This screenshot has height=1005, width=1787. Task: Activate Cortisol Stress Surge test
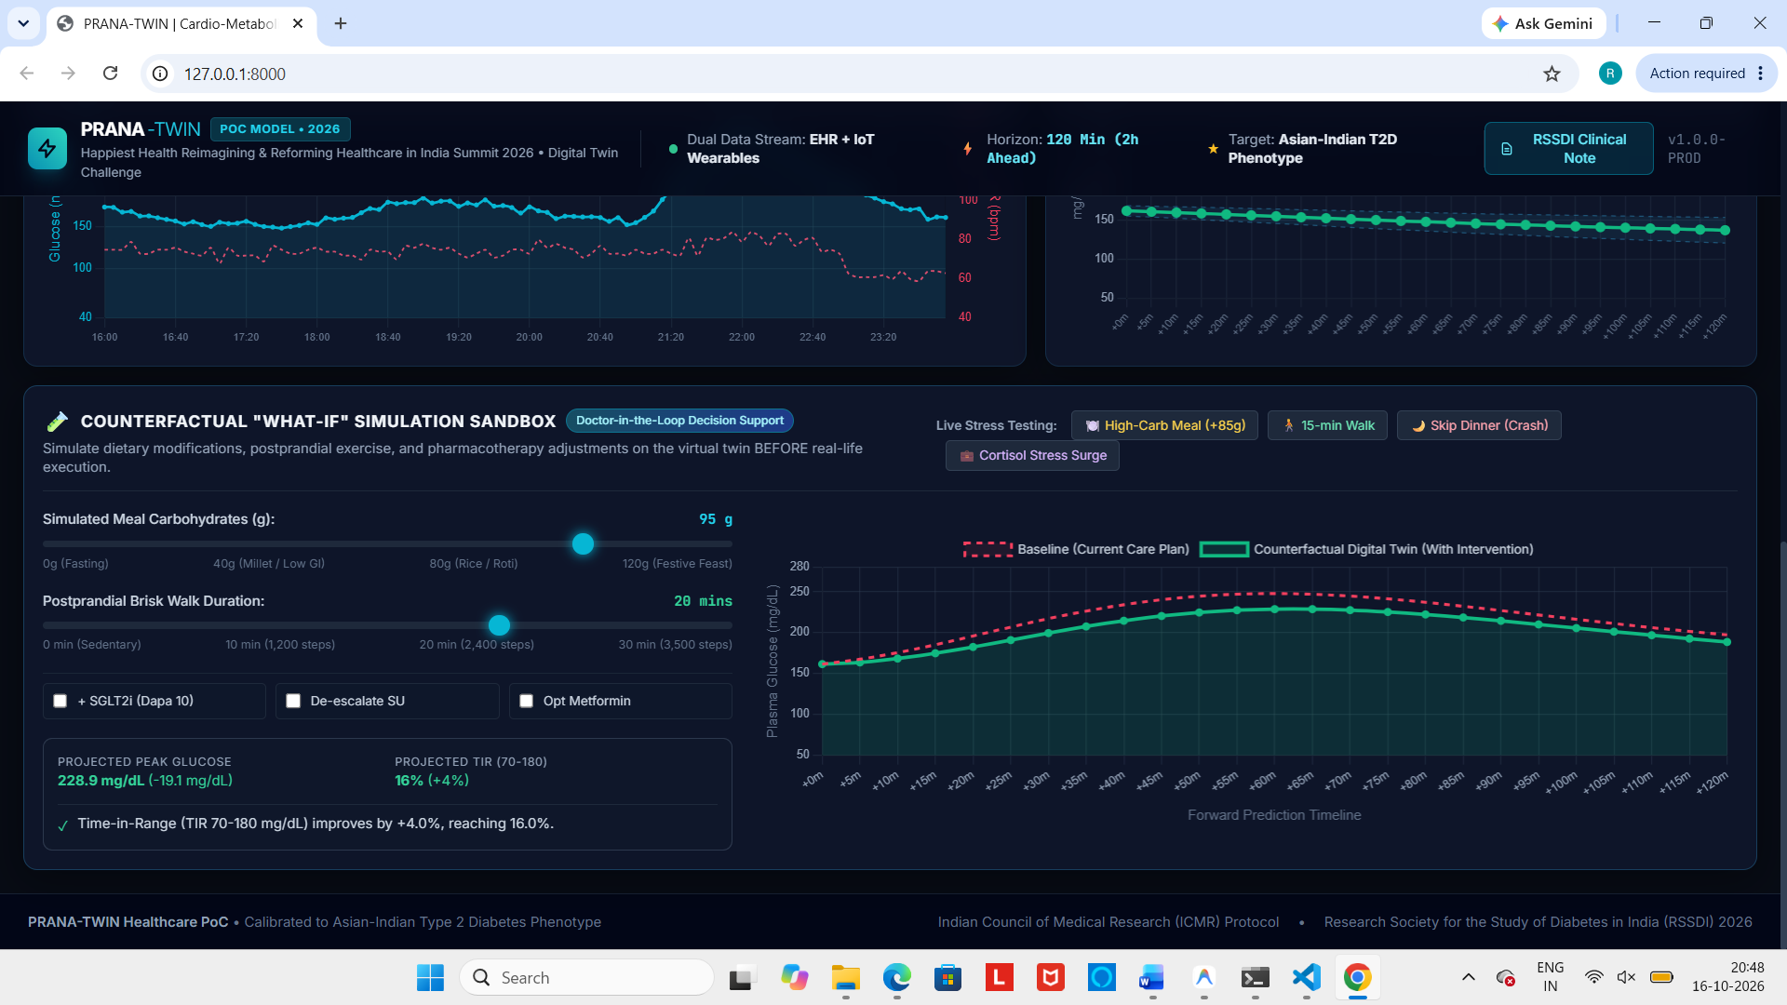pyautogui.click(x=1032, y=455)
